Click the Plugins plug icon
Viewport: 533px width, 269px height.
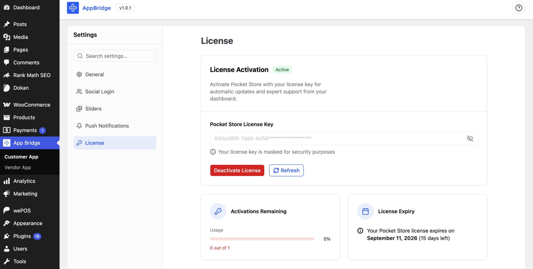pyautogui.click(x=7, y=236)
